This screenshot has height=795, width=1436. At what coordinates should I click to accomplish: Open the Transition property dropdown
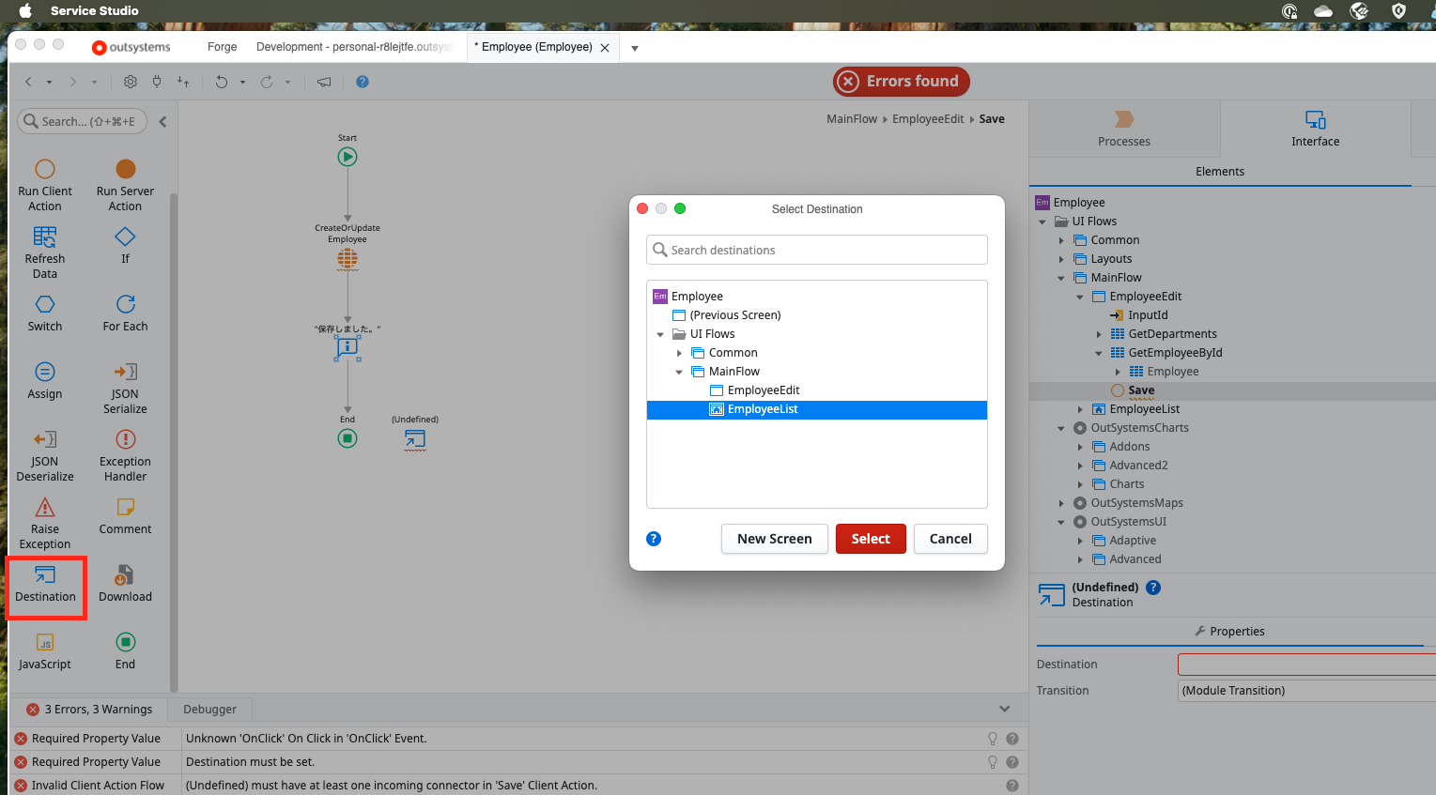1306,691
